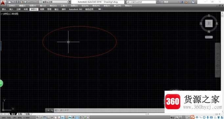Switch to the 精选应用 ribbon tab
This screenshot has height=119, width=224.
click(89, 9)
